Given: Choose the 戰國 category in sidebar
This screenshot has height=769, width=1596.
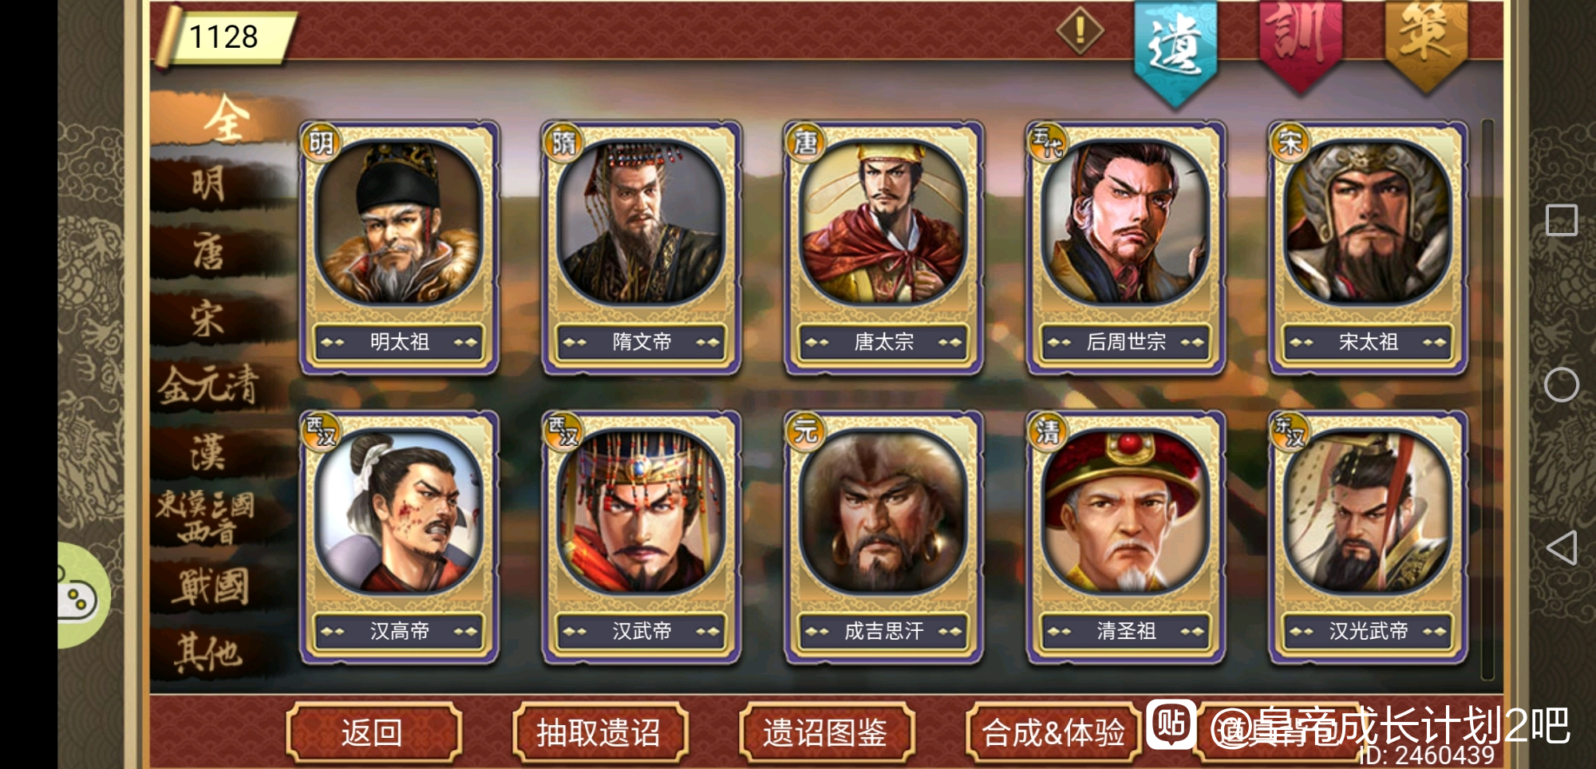Looking at the screenshot, I should 210,587.
